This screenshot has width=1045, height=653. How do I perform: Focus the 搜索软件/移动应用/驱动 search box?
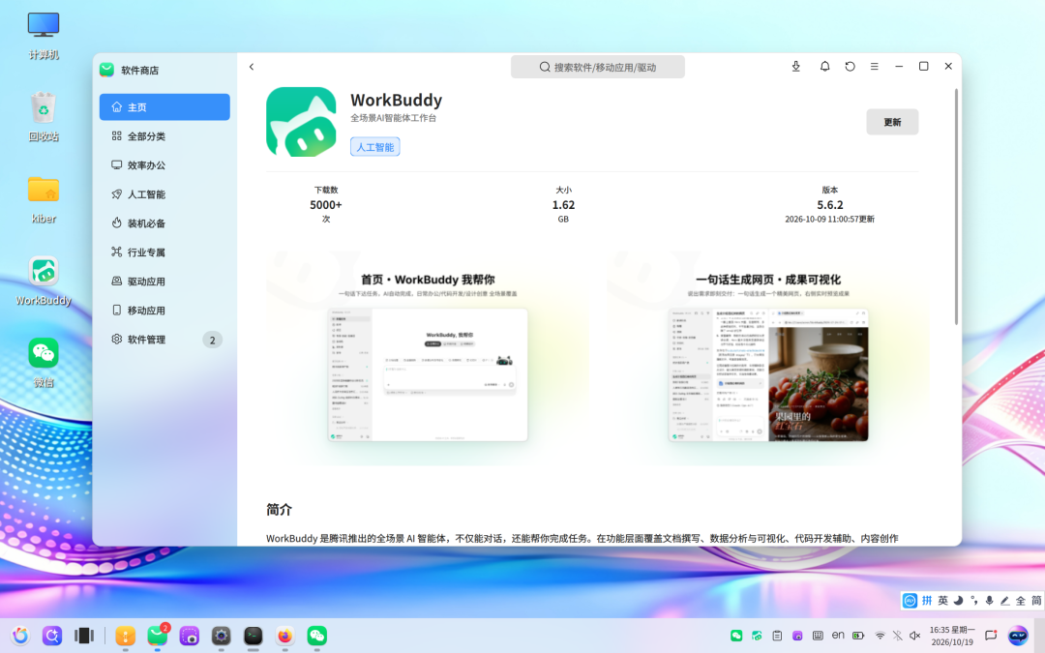point(598,67)
